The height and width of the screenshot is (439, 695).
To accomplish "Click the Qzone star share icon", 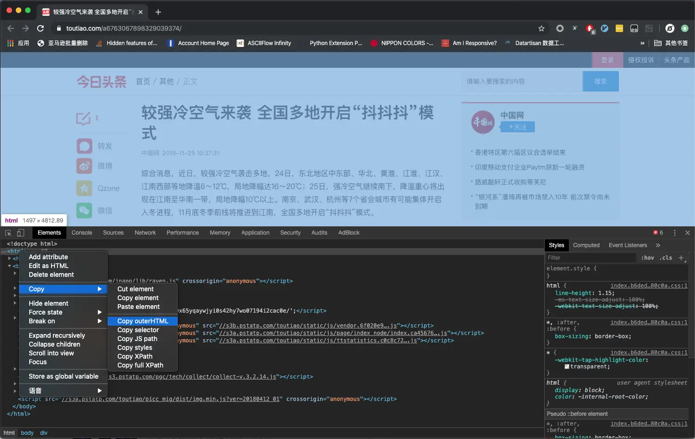I will [84, 188].
